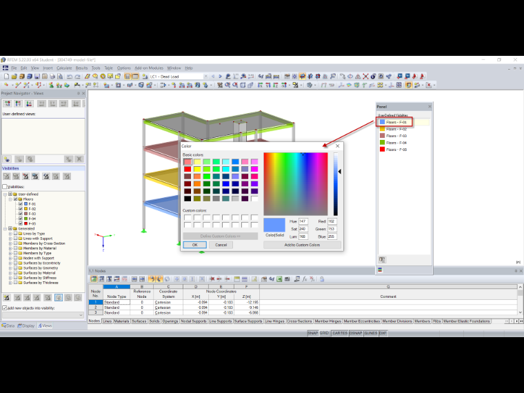
Task: Toggle the F-01 visibility checkbox in tree
Action: point(21,204)
